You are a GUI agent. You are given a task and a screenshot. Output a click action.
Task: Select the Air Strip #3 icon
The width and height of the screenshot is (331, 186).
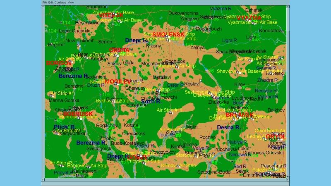(x=62, y=166)
